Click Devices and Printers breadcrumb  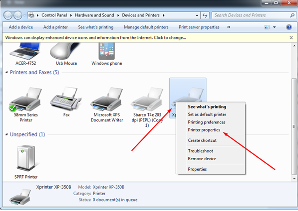click(x=141, y=15)
